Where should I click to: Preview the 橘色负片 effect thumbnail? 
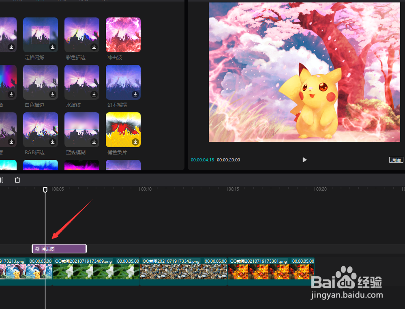(x=123, y=130)
